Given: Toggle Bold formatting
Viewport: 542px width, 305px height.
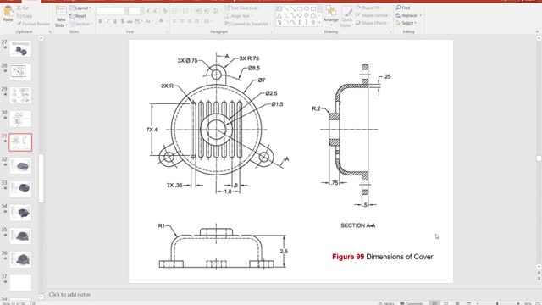Looking at the screenshot, I should 100,21.
